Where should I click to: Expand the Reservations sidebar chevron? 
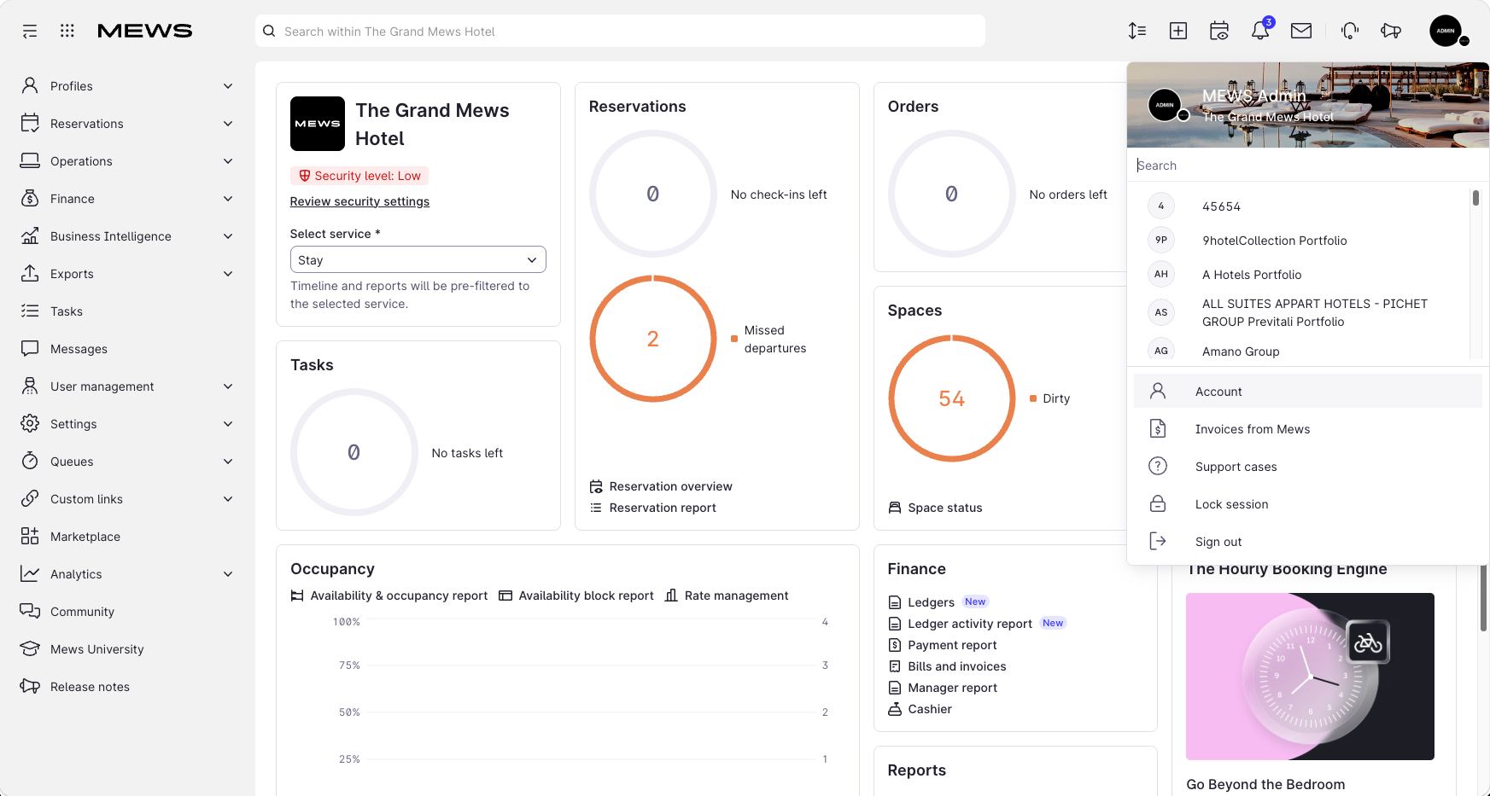tap(228, 124)
